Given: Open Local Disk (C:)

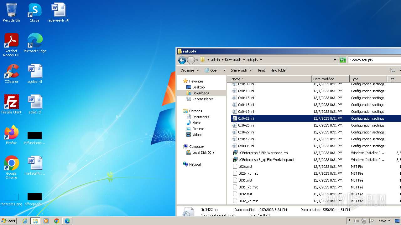Looking at the screenshot, I should click(x=203, y=152).
